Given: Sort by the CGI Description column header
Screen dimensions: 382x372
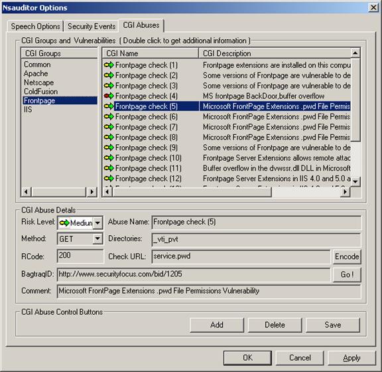Looking at the screenshot, I should coord(275,53).
